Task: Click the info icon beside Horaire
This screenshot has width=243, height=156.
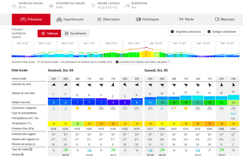Action: coord(22,154)
